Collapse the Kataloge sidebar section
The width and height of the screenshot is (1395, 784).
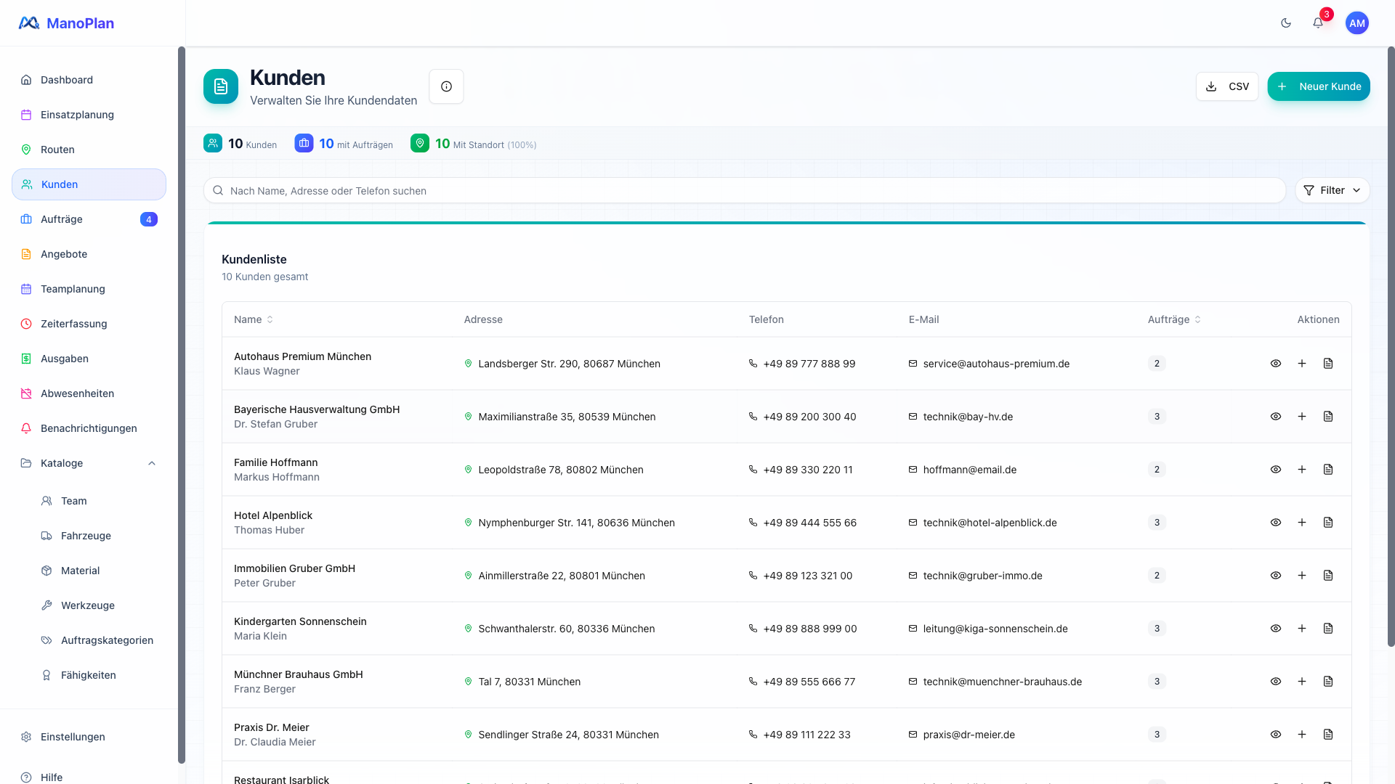coord(151,463)
